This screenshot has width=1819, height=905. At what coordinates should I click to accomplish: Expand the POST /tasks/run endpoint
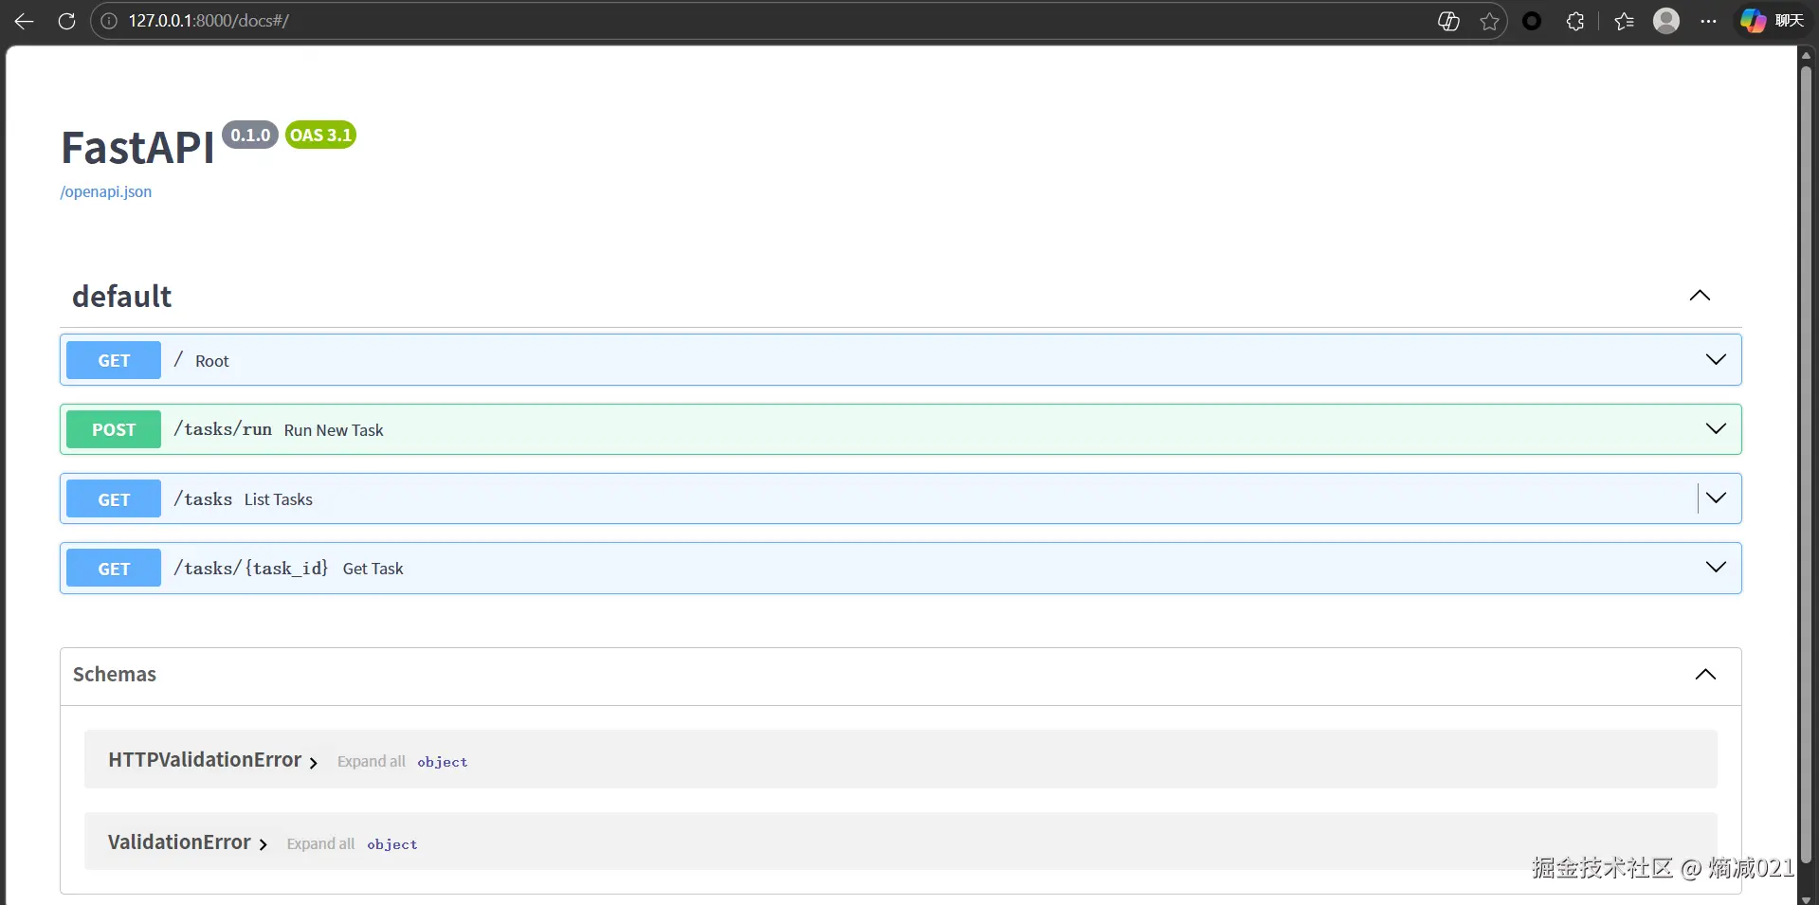coord(1716,428)
